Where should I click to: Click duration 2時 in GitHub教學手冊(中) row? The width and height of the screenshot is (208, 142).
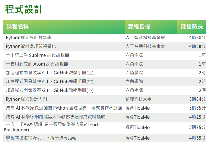pos(202,82)
